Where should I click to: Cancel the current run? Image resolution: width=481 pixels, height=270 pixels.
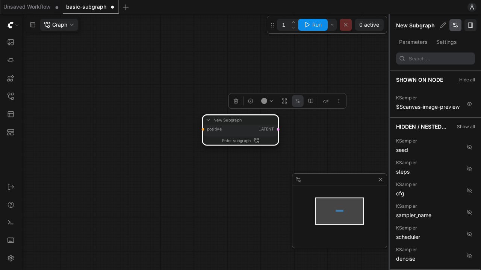346,25
